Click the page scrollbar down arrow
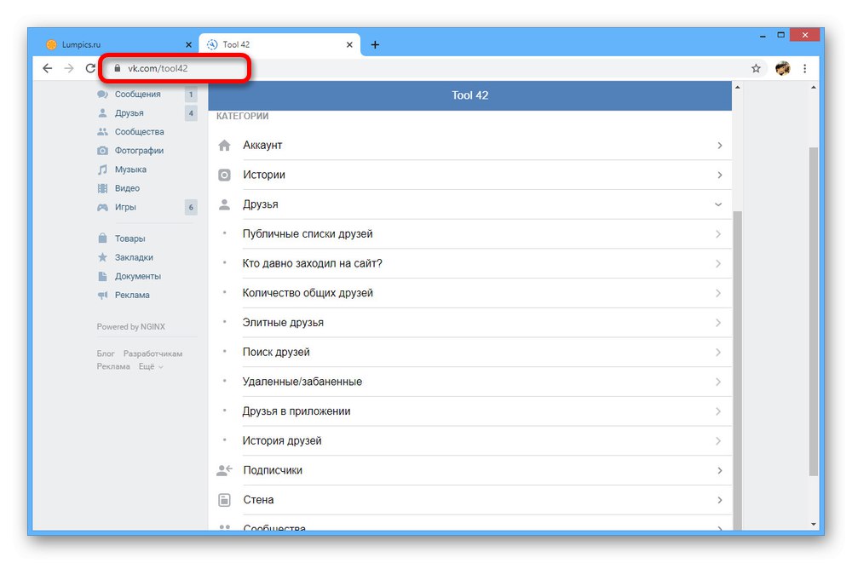The image size is (852, 563). click(x=814, y=525)
